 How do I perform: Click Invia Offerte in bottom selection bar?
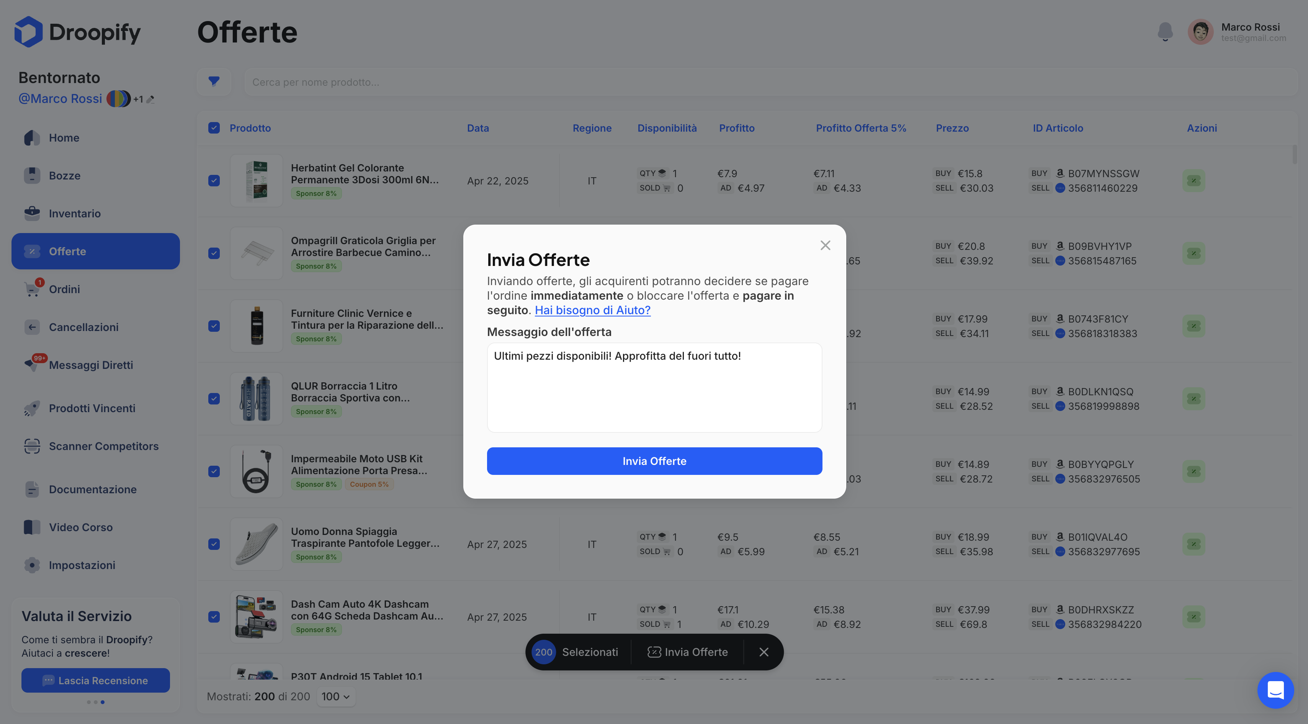(x=688, y=652)
